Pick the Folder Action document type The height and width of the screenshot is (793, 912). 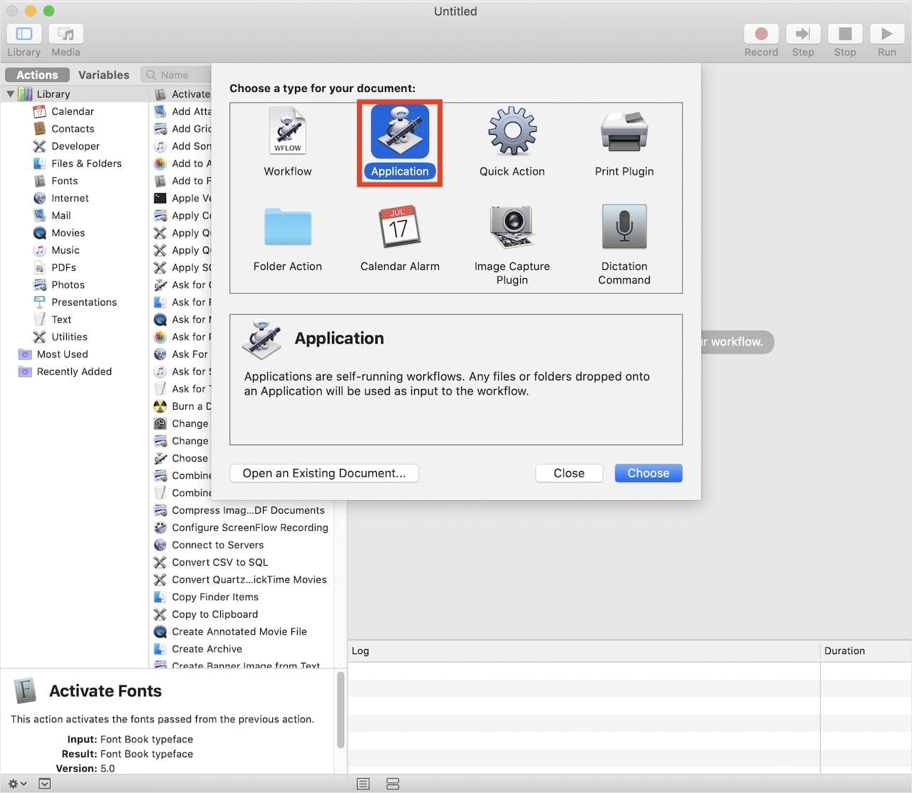click(287, 227)
